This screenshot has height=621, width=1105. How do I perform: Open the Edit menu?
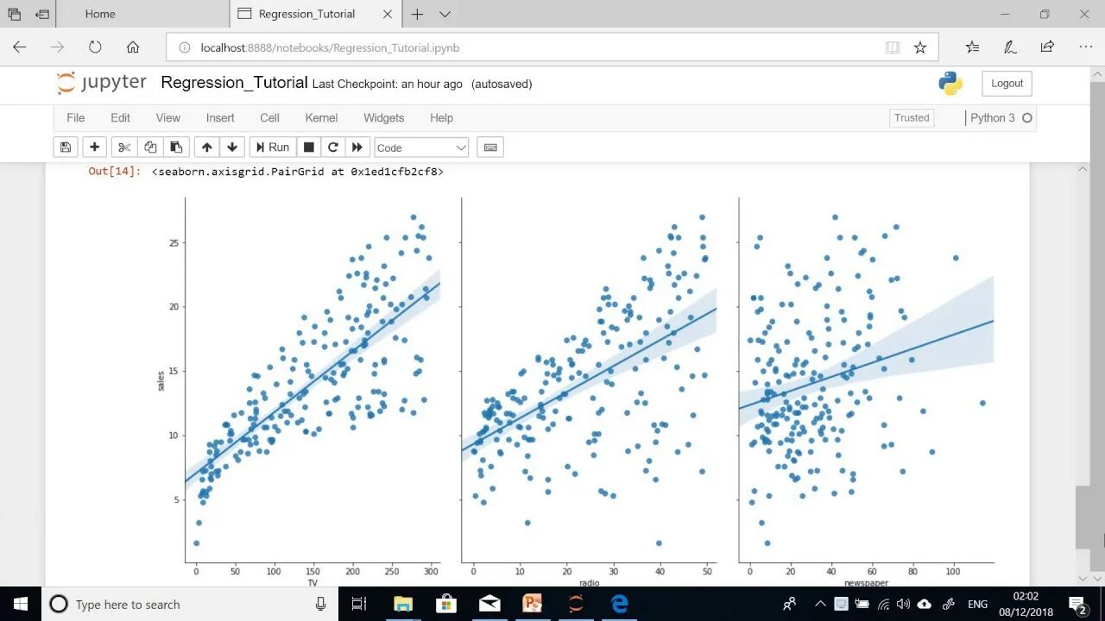(120, 117)
